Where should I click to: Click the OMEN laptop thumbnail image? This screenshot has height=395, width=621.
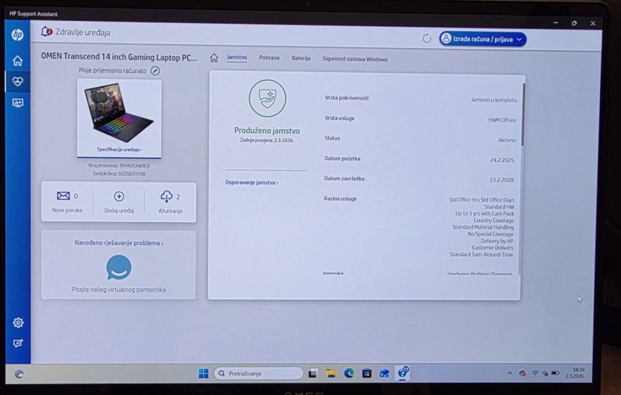[119, 112]
